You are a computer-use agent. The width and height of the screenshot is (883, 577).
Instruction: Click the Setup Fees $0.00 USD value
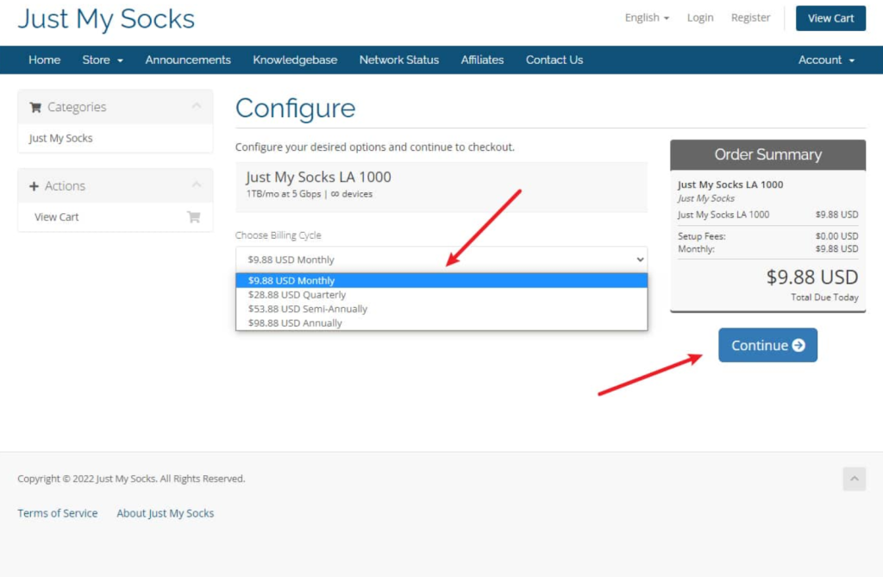tap(836, 236)
